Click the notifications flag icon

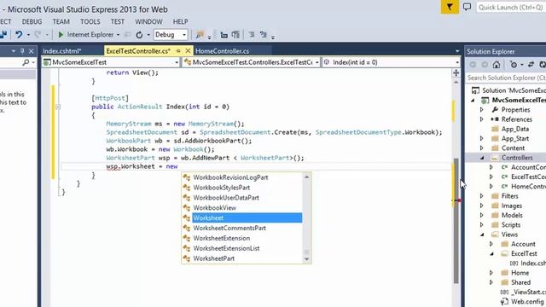click(450, 7)
